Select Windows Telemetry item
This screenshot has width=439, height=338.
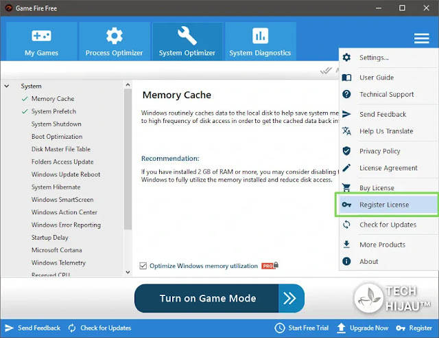58,263
